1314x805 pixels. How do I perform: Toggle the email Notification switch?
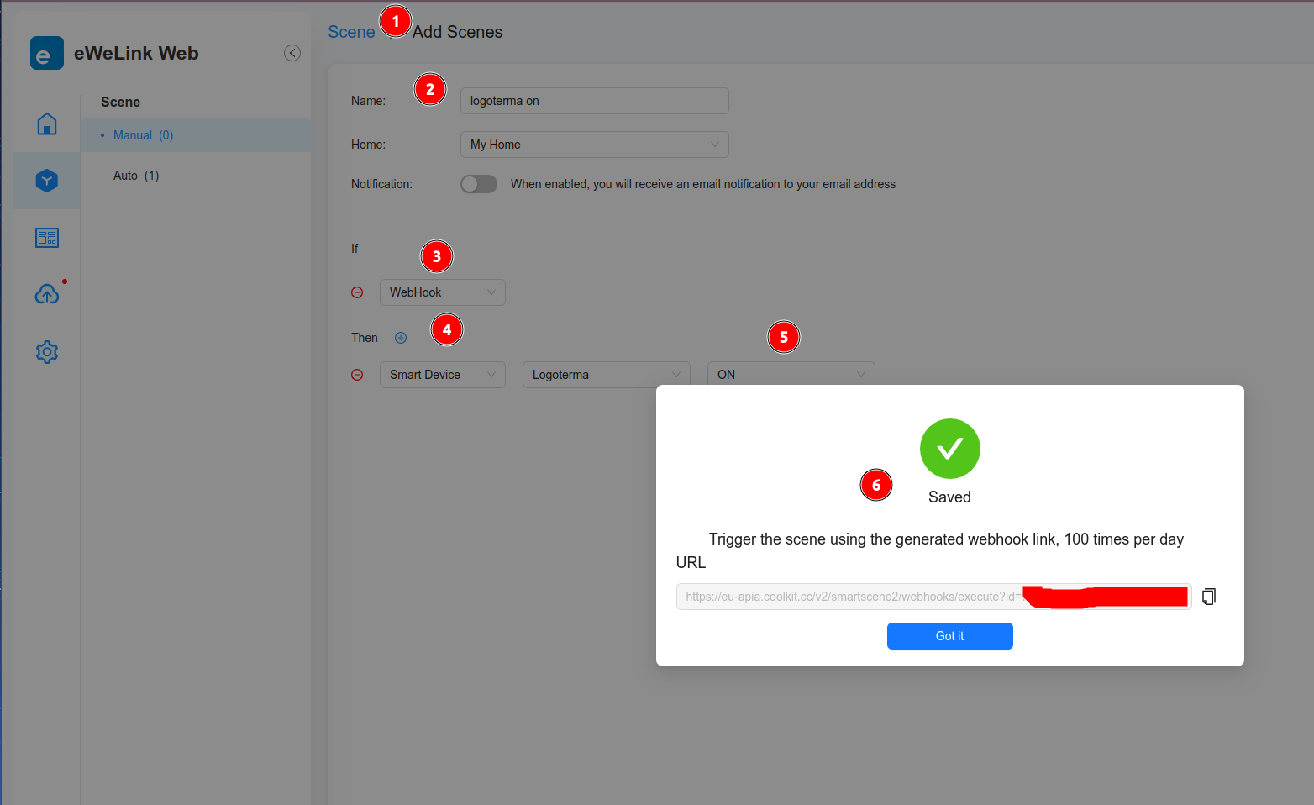click(x=479, y=184)
